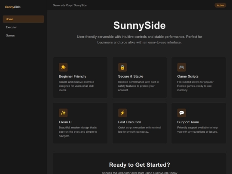The width and height of the screenshot is (232, 174).
Task: Click the speech bubble icon on Support Team card
Action: pos(182,113)
